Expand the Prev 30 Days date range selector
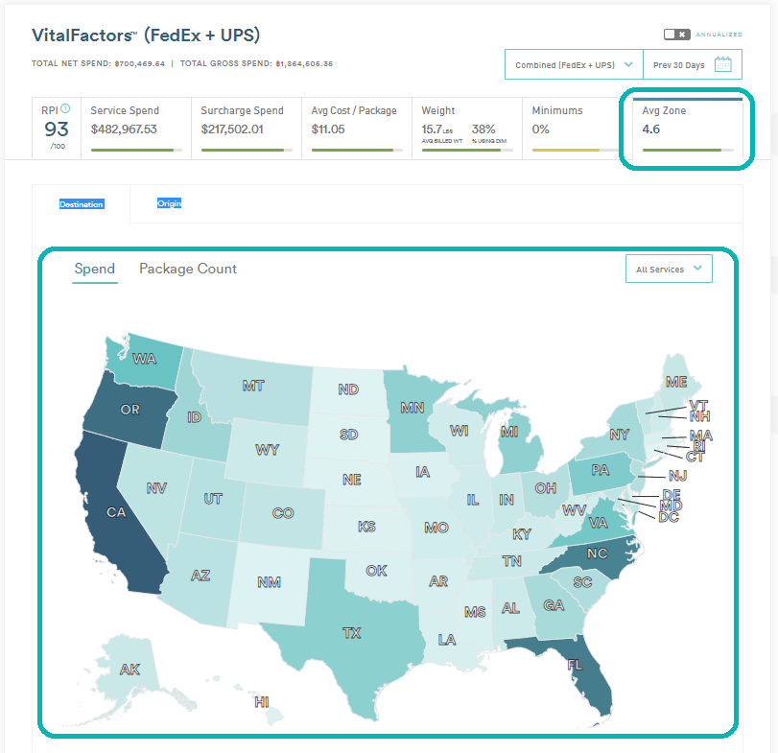 (x=684, y=62)
